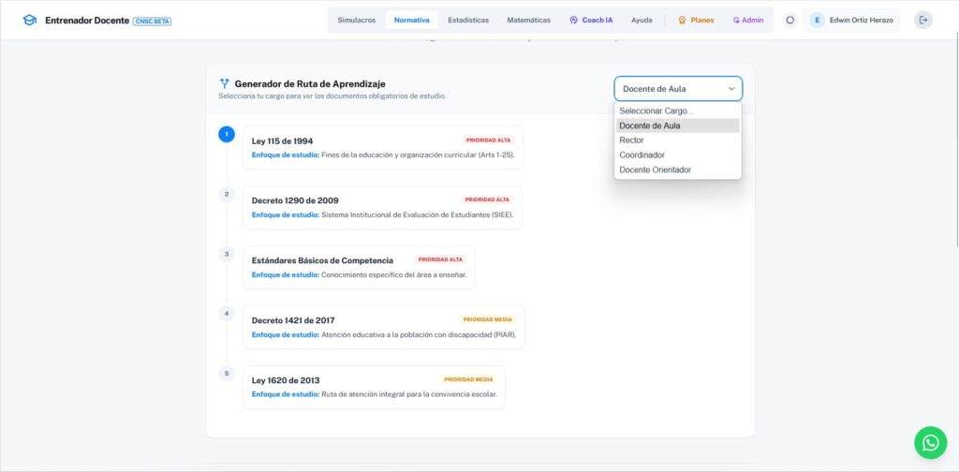Choose Rector from the dropdown list

(x=631, y=140)
